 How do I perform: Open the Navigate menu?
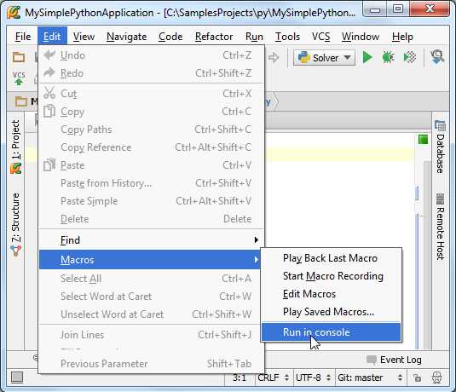click(126, 37)
